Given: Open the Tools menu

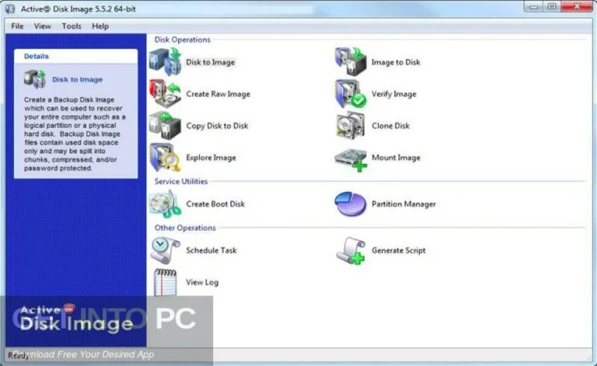Looking at the screenshot, I should (72, 26).
